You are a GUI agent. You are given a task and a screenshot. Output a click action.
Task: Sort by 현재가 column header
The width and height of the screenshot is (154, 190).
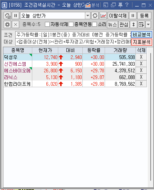click(x=45, y=50)
